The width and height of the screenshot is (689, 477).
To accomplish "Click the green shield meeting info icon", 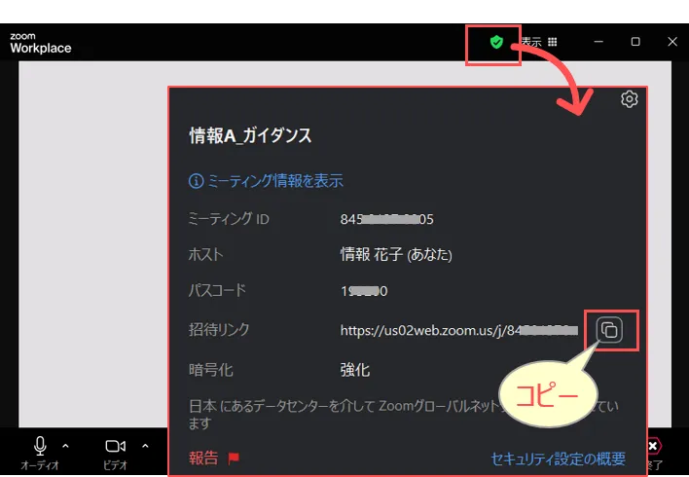I will coord(496,42).
